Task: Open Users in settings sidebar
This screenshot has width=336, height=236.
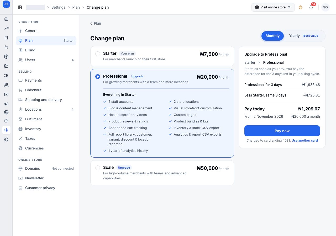Action: (46, 60)
